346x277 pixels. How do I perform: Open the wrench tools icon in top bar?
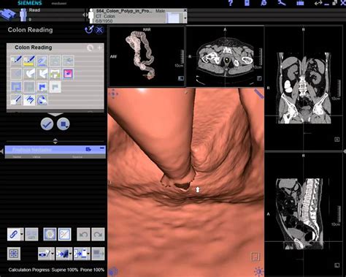(x=282, y=3)
